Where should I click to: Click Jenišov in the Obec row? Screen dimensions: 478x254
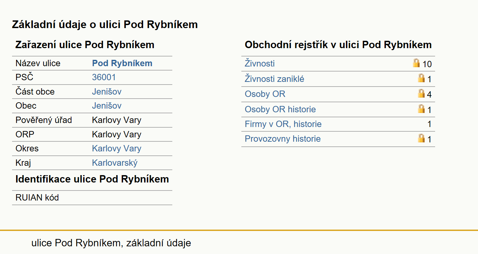coord(107,106)
